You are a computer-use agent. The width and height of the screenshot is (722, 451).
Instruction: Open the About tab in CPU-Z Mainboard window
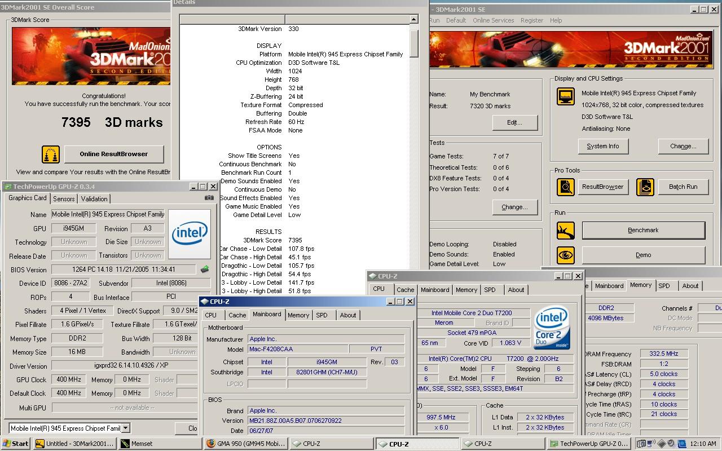pyautogui.click(x=348, y=315)
